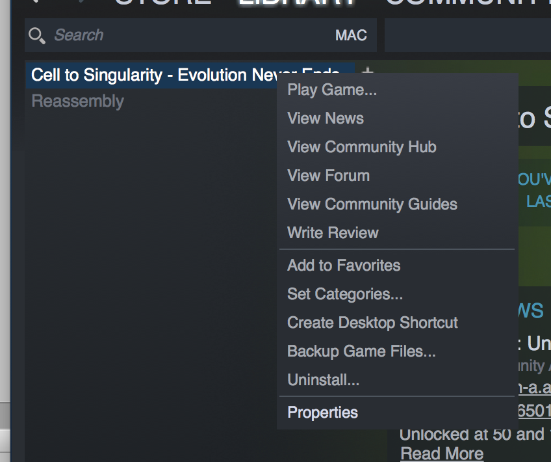Open View Forum from the context menu
Viewport: 551px width, 462px height.
point(328,176)
